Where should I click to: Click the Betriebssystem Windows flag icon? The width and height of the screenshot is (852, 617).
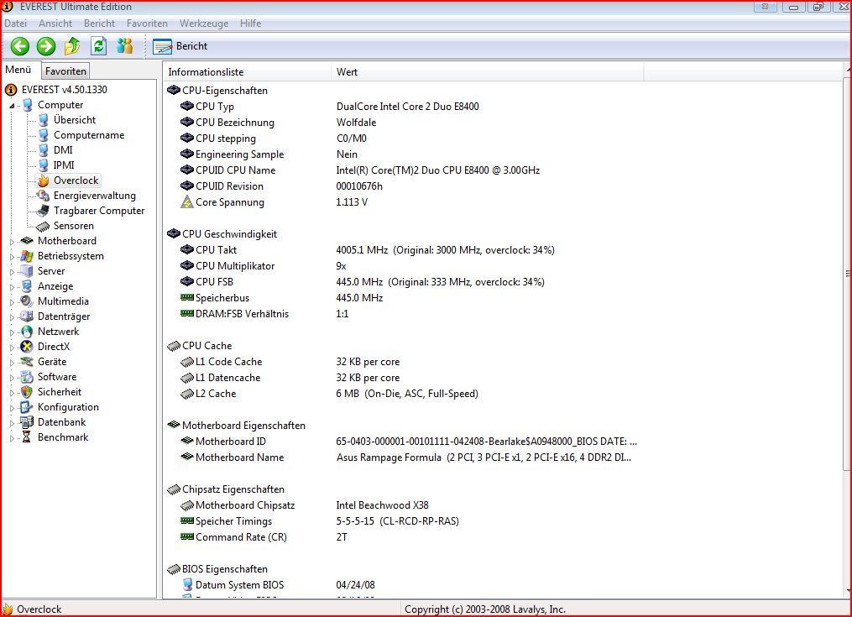(27, 256)
